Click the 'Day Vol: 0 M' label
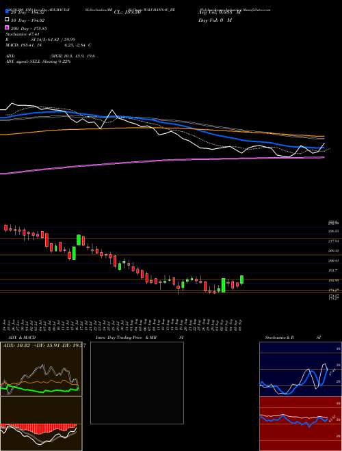 coord(215,20)
